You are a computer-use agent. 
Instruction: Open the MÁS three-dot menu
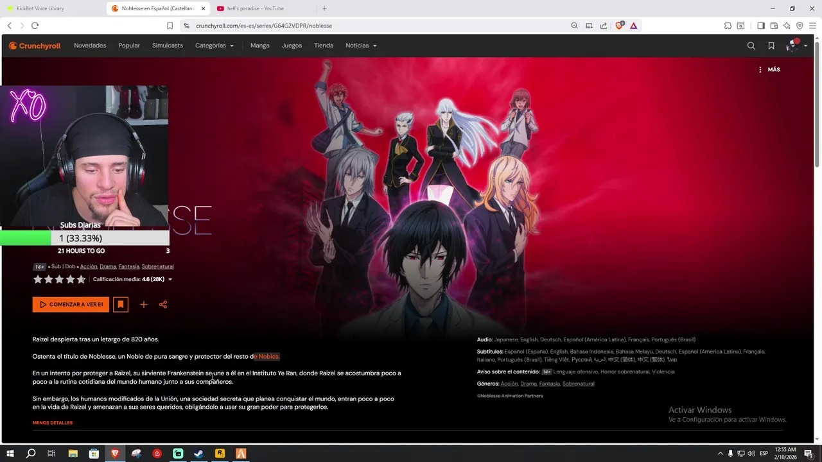(769, 69)
